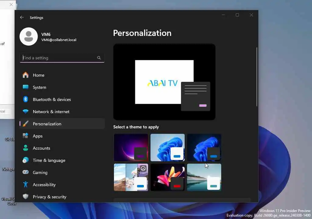This screenshot has height=219, width=312.
Task: Apply the lake landscape light theme
Action: click(204, 177)
